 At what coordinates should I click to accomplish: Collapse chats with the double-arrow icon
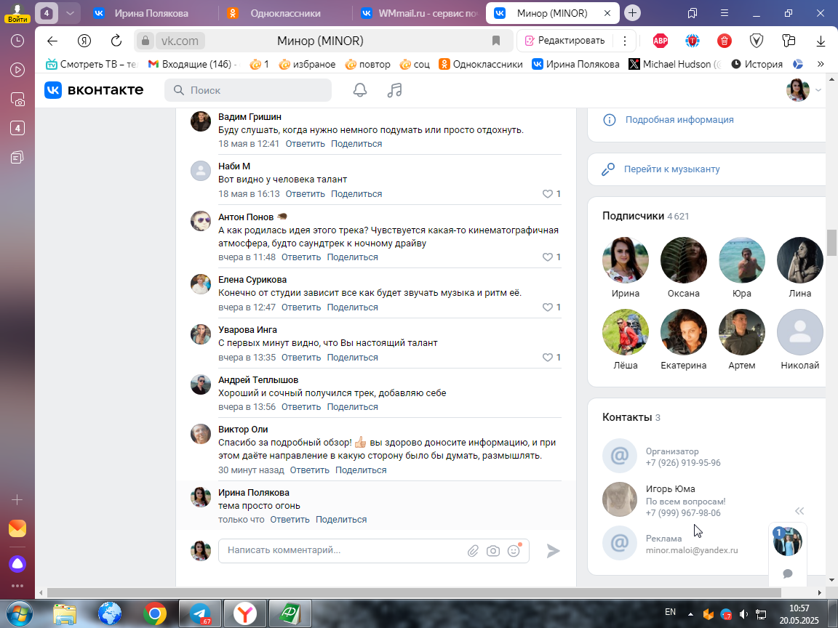click(799, 511)
